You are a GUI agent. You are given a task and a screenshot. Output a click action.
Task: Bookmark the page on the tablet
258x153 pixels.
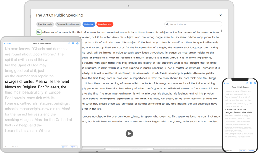point(73,43)
